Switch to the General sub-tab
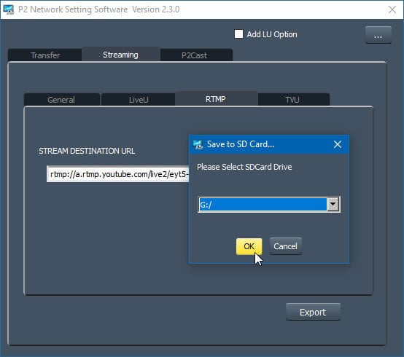 tap(61, 100)
